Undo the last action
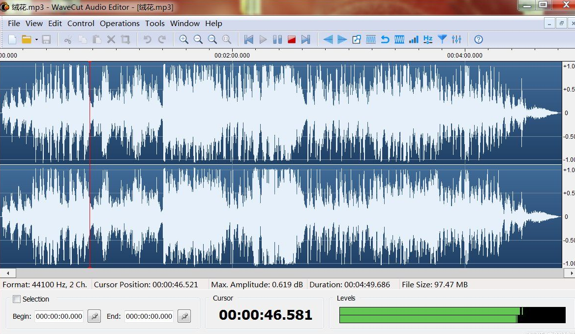Viewport: 575px width, 334px height. click(148, 39)
